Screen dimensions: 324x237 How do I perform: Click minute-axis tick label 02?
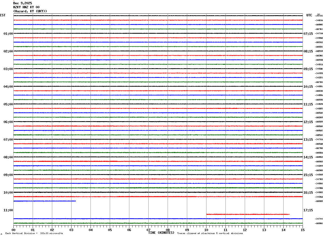tap(52, 230)
